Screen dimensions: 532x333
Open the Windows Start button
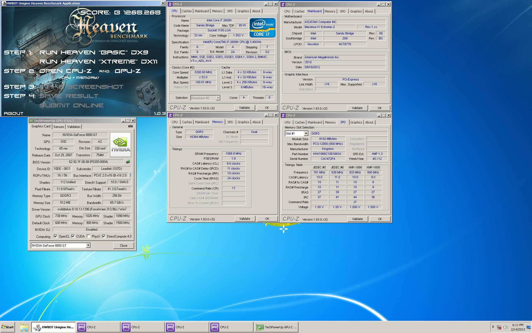coord(7,327)
